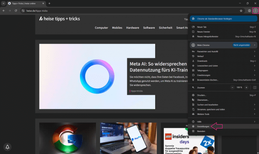This screenshot has width=259, height=154.
Task: Decrease zoom with the minus button
Action: click(x=233, y=87)
